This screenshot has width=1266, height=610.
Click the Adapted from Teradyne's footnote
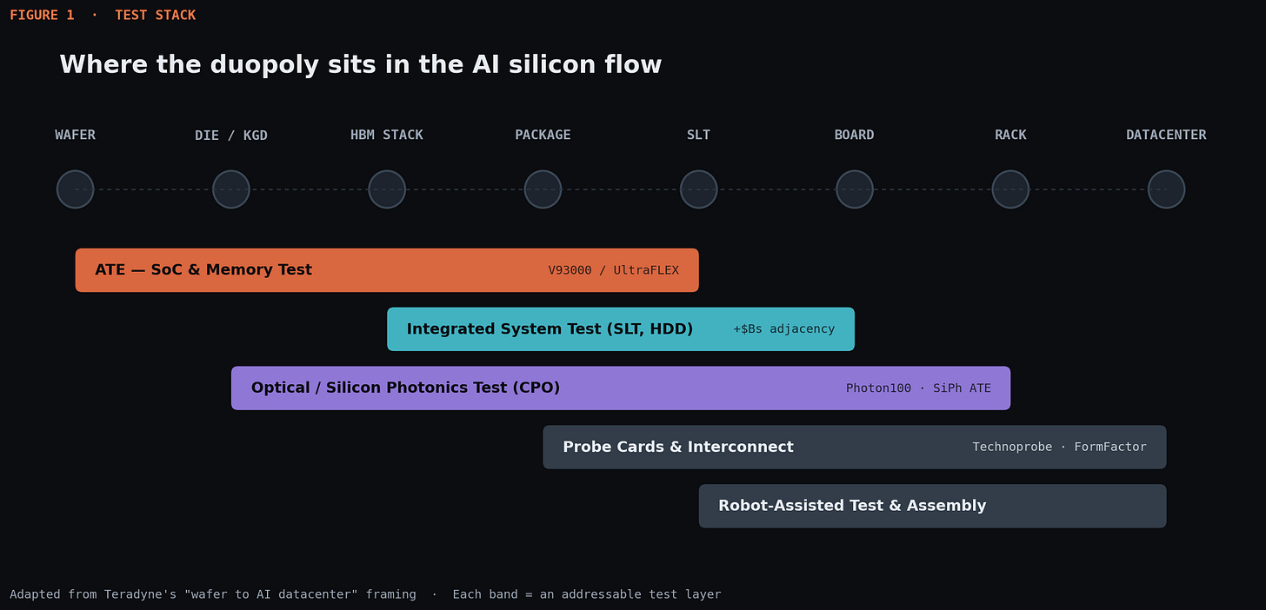coord(365,594)
